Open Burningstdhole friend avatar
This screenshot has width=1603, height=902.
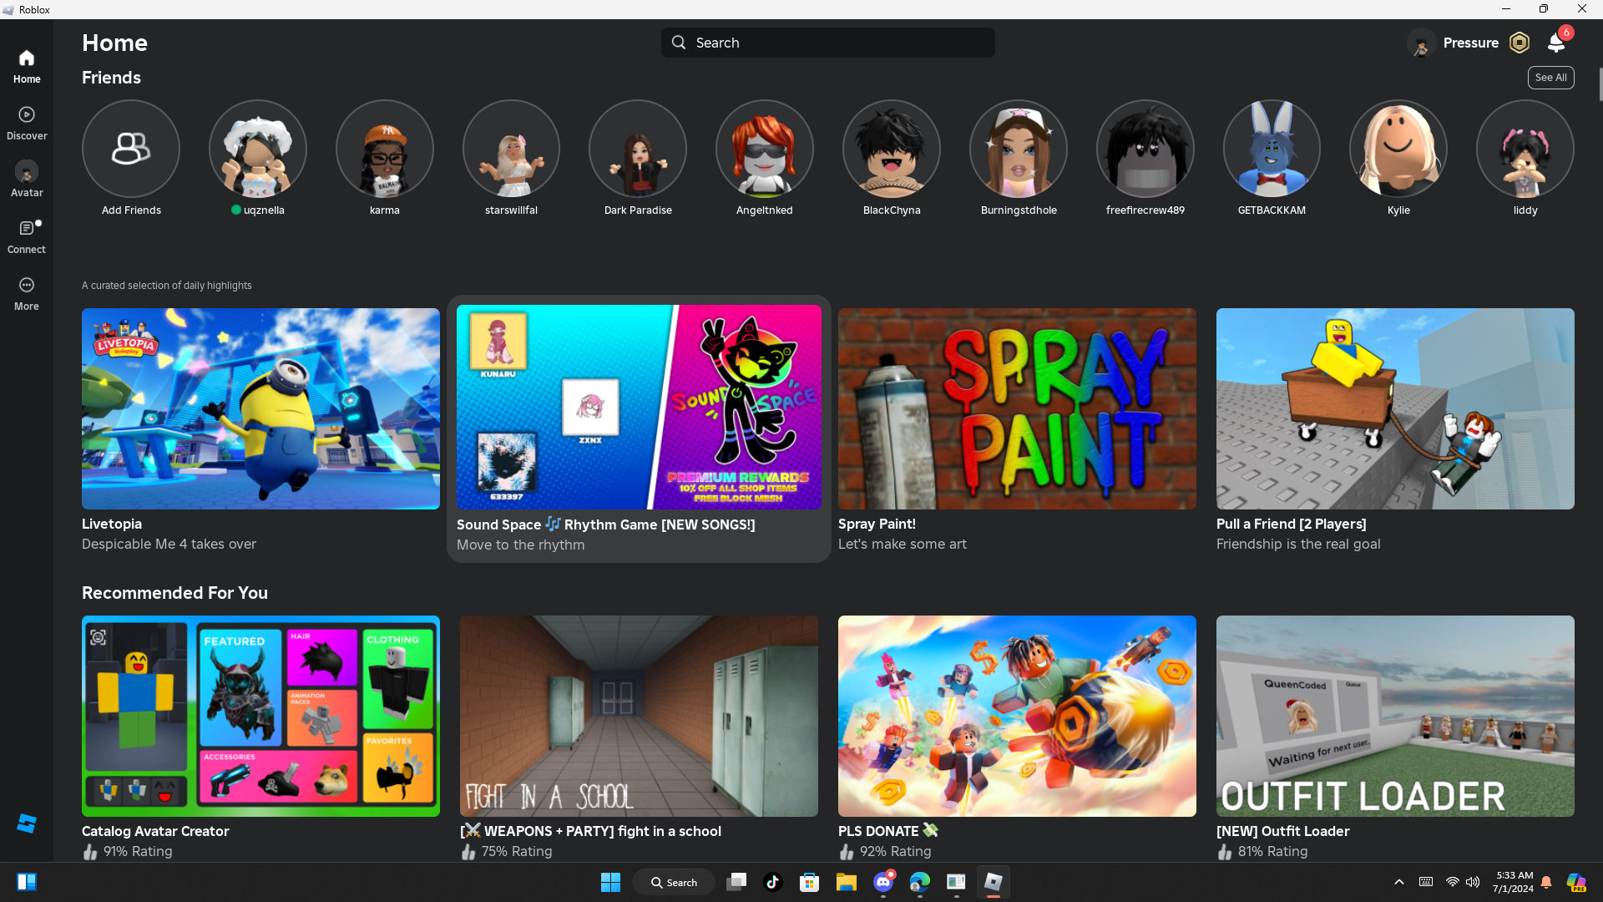[1019, 149]
